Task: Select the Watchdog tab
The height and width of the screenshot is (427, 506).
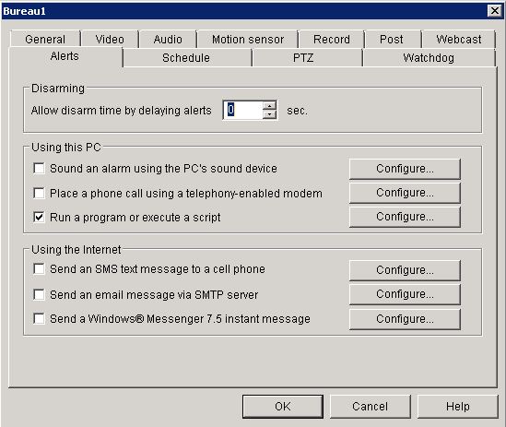Action: click(429, 58)
